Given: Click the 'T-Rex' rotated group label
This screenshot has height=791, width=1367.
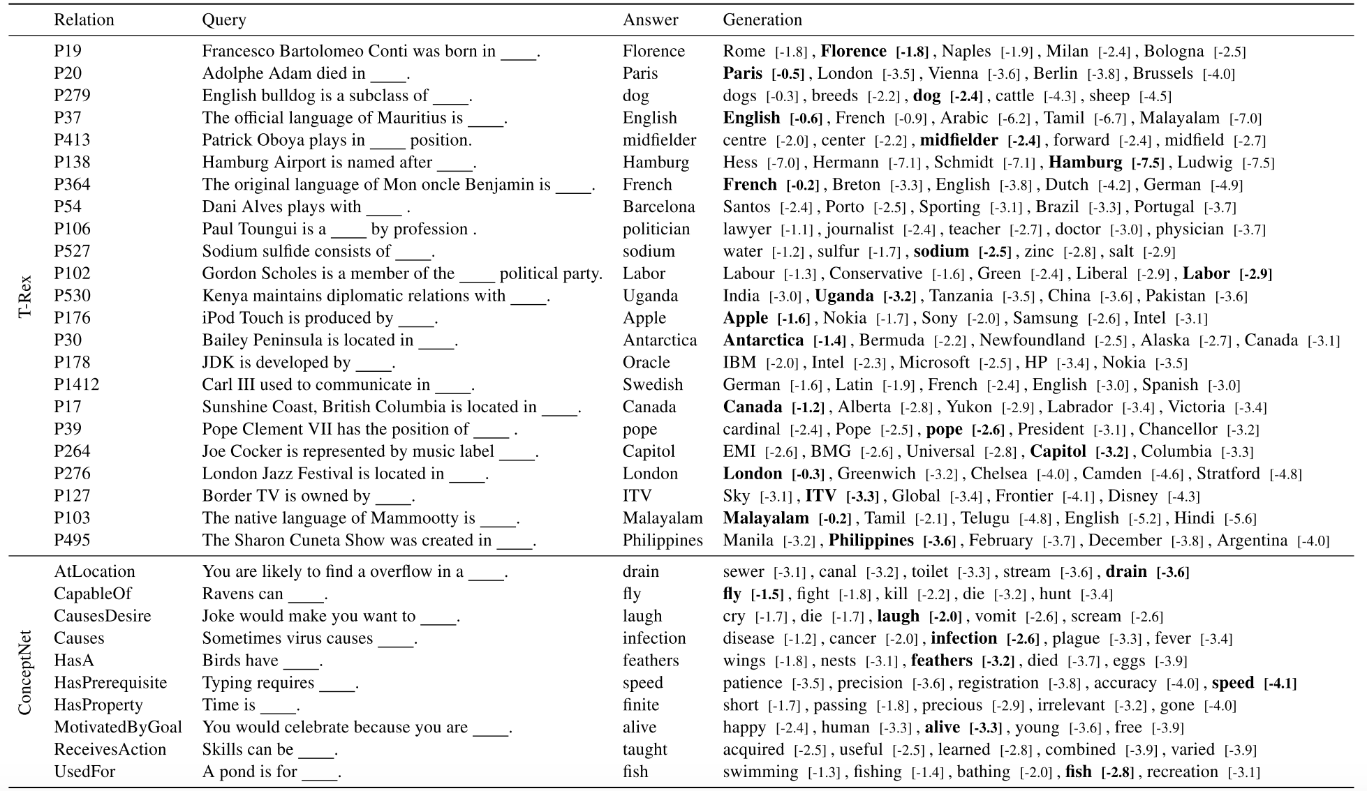Looking at the screenshot, I should pyautogui.click(x=25, y=296).
